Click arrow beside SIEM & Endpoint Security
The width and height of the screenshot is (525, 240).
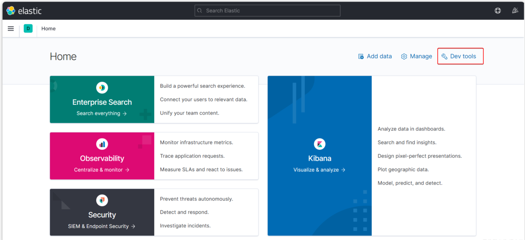133,227
